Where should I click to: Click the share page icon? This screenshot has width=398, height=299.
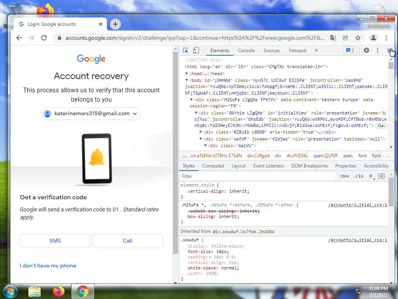coord(345,38)
